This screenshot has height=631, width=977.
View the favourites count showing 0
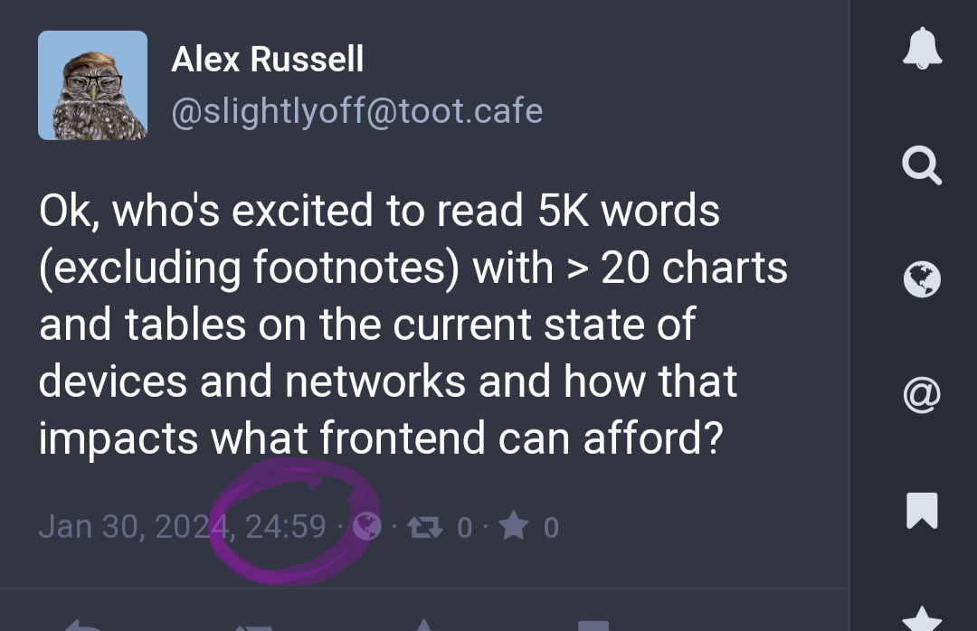551,527
